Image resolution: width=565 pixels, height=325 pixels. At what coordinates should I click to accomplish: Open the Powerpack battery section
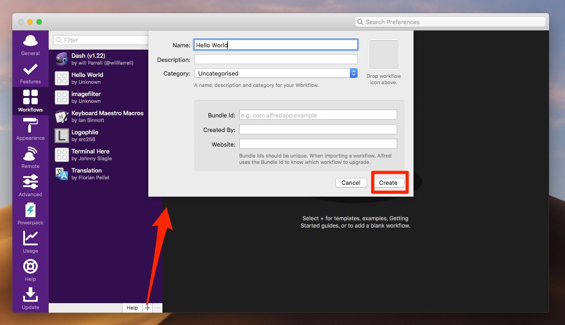click(x=30, y=214)
